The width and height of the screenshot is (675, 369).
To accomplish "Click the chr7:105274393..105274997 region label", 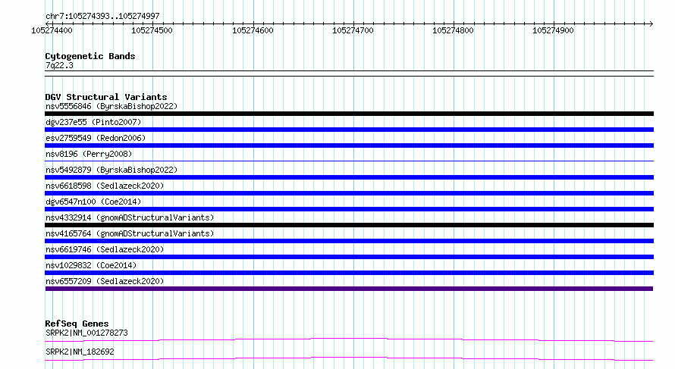I will coord(102,16).
